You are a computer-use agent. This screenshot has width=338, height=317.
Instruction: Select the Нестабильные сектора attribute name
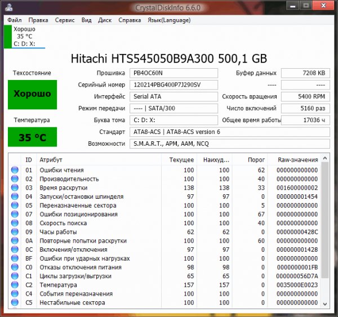coord(72,302)
